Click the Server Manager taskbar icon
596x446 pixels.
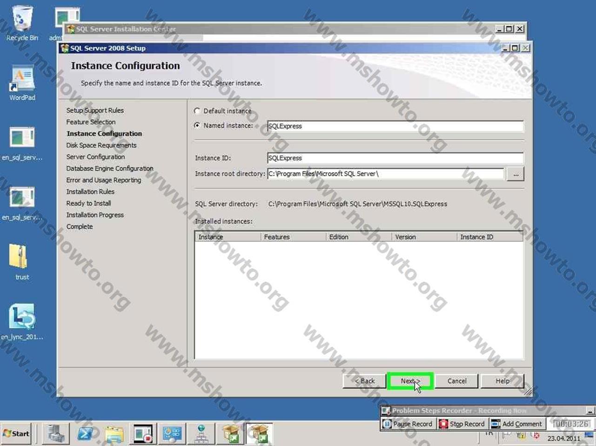(x=56, y=434)
